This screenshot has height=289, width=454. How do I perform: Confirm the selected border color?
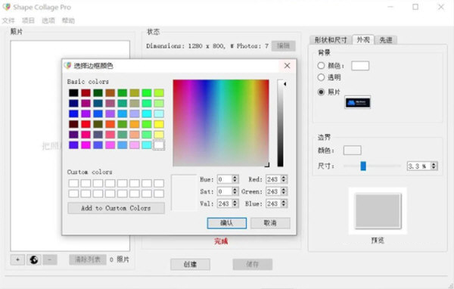tap(227, 223)
